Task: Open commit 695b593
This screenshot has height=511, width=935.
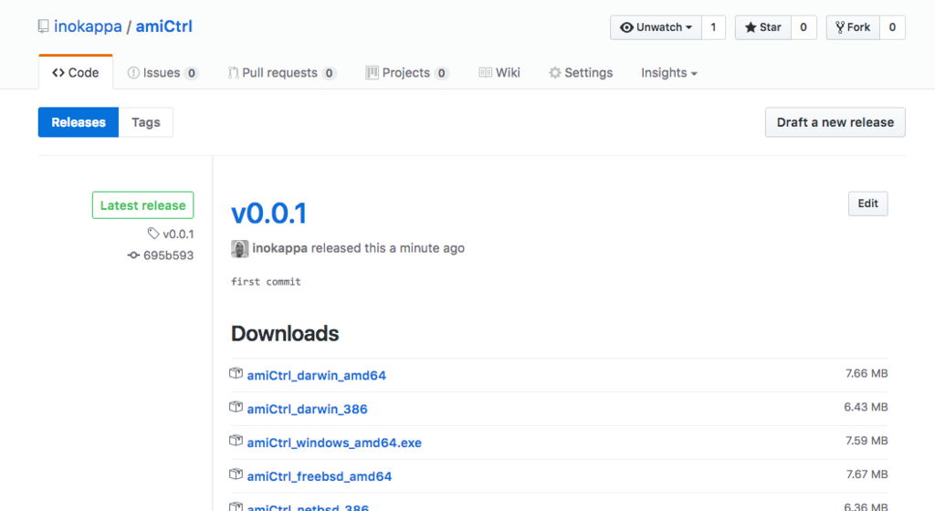Action: click(x=168, y=255)
